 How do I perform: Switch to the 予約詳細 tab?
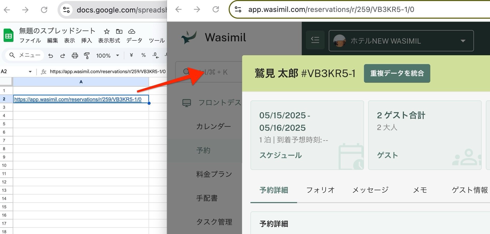(x=274, y=190)
